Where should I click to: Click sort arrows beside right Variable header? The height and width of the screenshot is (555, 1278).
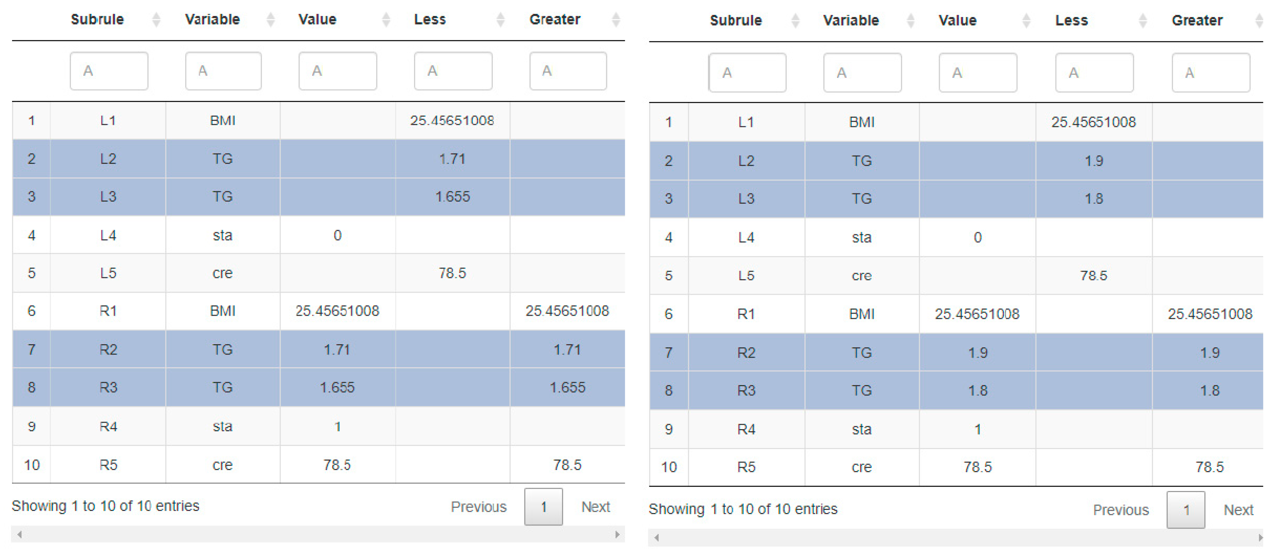coord(911,21)
